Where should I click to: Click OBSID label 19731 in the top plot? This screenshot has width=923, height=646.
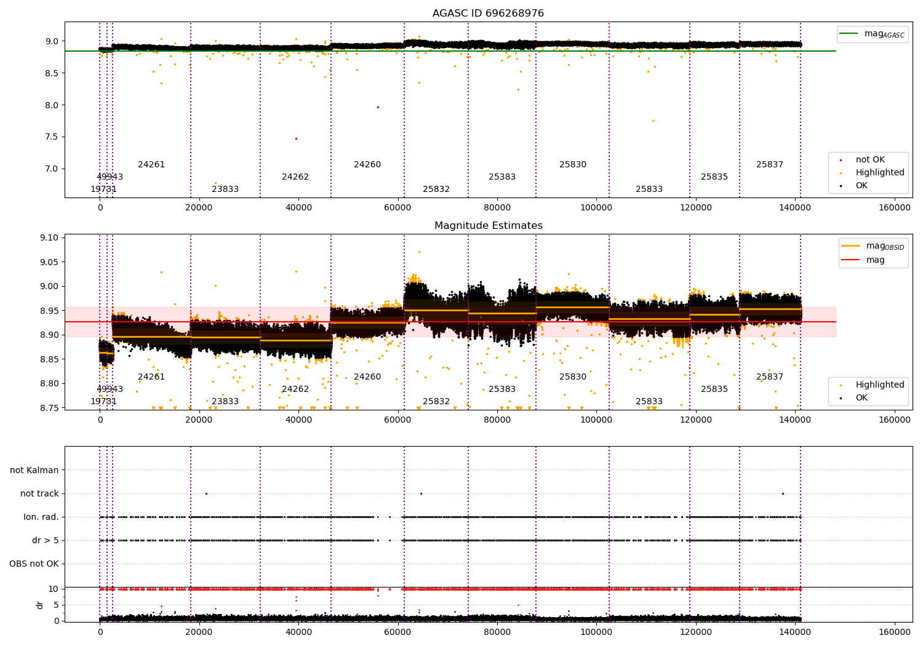[103, 189]
